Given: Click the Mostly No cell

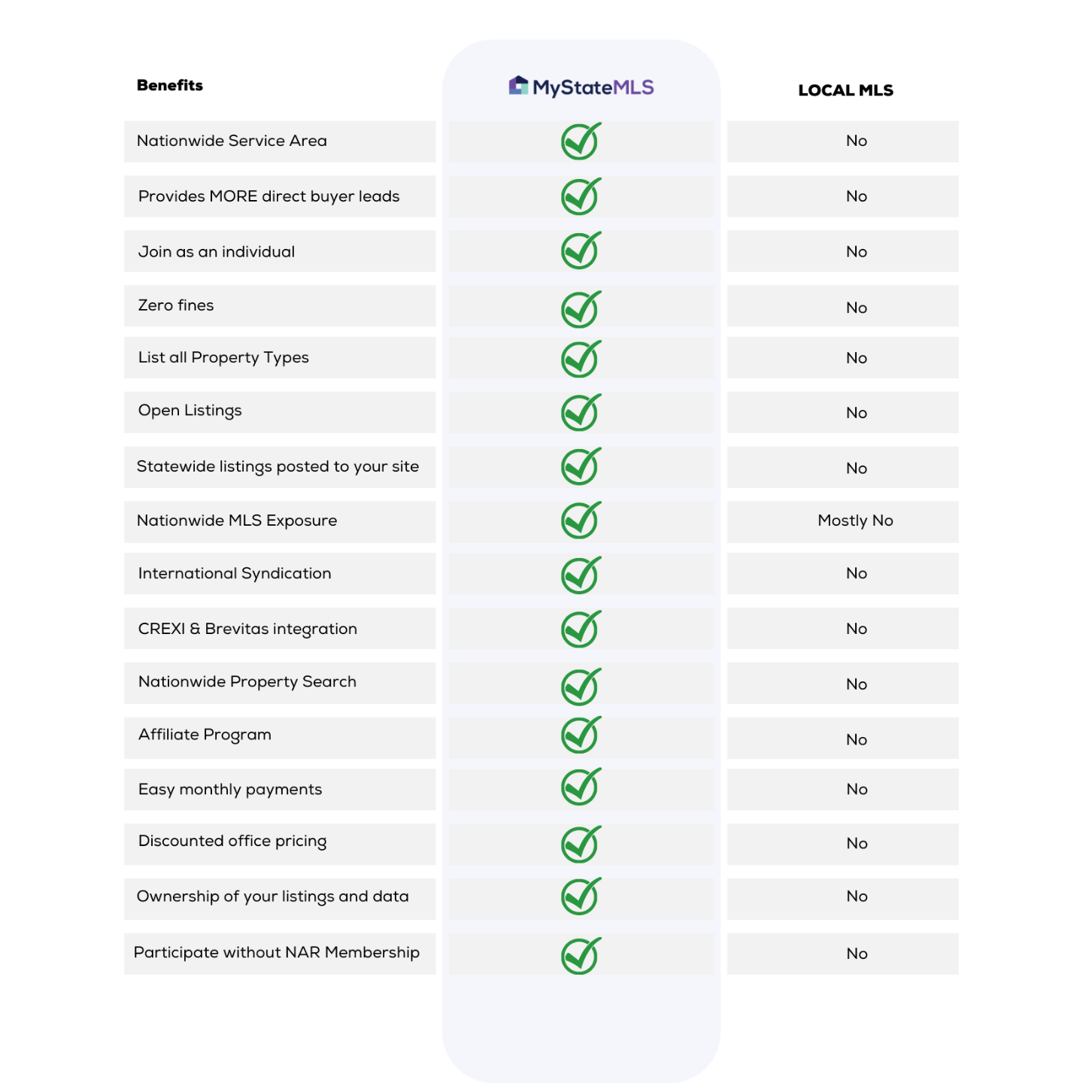Looking at the screenshot, I should point(855,520).
